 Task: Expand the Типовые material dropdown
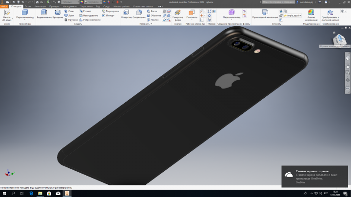tap(78, 2)
